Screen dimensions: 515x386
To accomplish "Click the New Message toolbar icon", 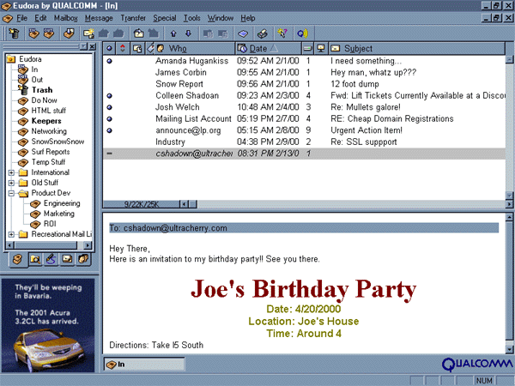I will pyautogui.click(x=88, y=33).
